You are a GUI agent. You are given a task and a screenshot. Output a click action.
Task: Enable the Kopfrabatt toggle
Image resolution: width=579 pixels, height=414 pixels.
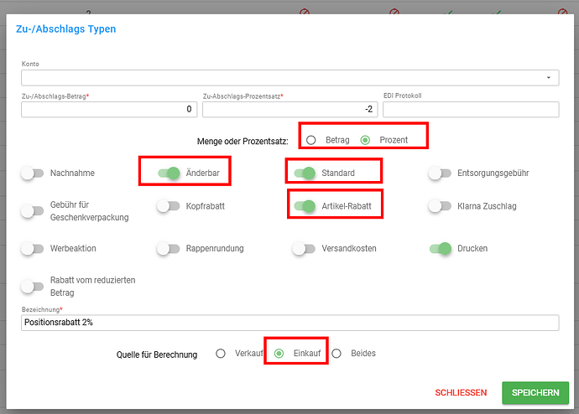(169, 205)
